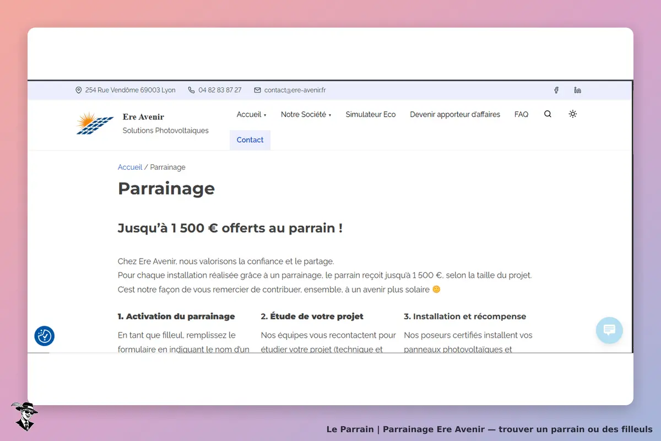Click the Accueil breadcrumb link
Viewport: 661px width, 441px height.
click(x=130, y=167)
